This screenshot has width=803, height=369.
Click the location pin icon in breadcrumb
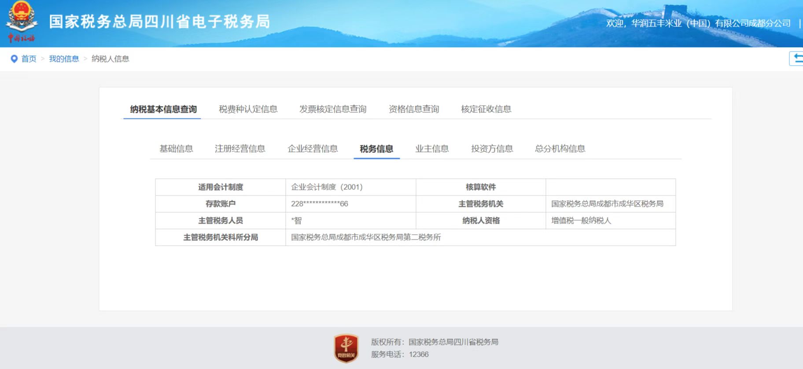coord(14,59)
